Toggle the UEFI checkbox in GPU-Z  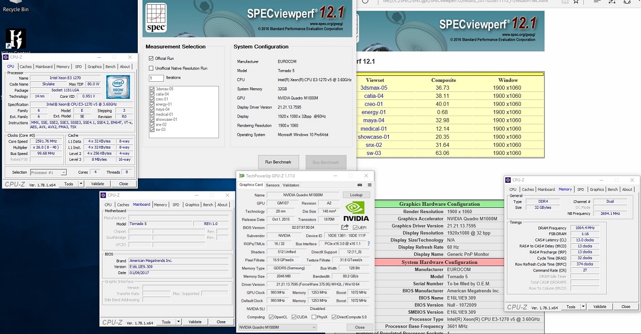(355, 228)
